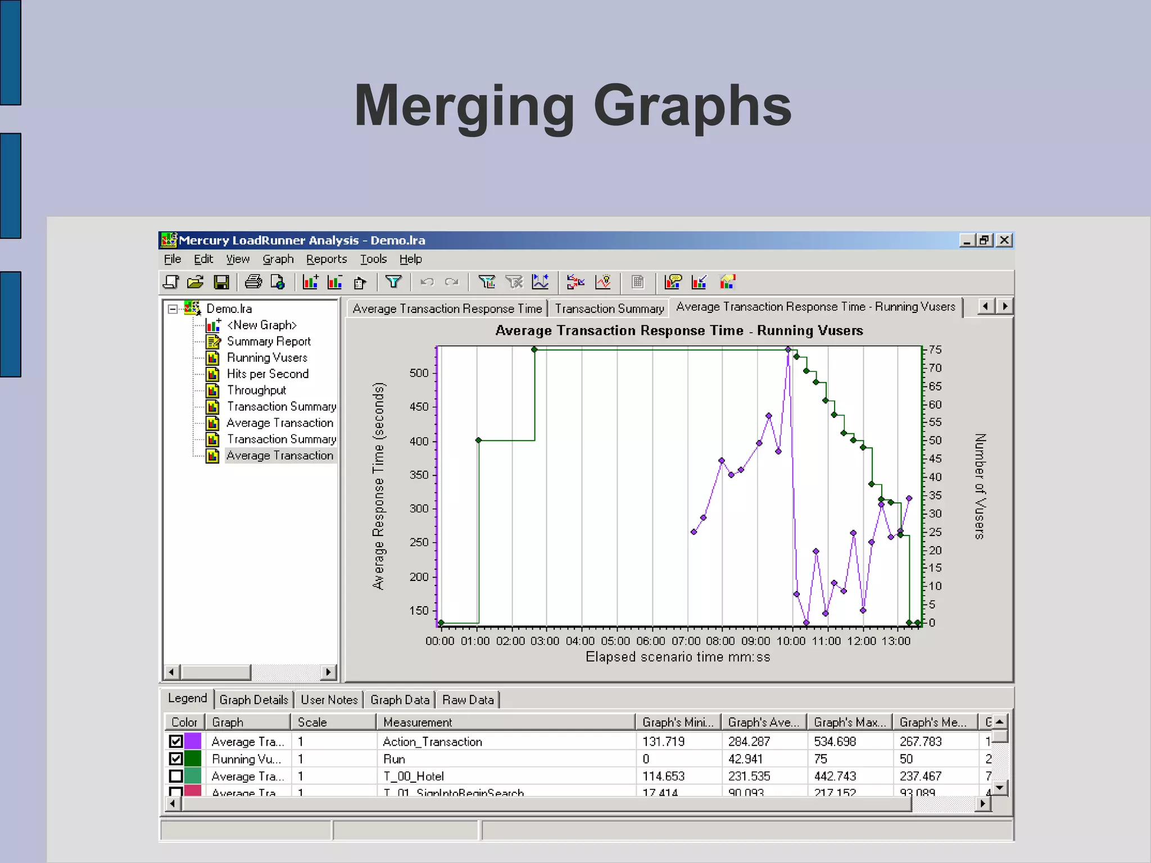
Task: Click the Apply Filter to all graphs icon
Action: pyautogui.click(x=487, y=281)
